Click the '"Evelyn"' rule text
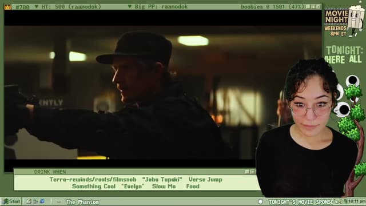This screenshot has width=366, height=206. [133, 187]
